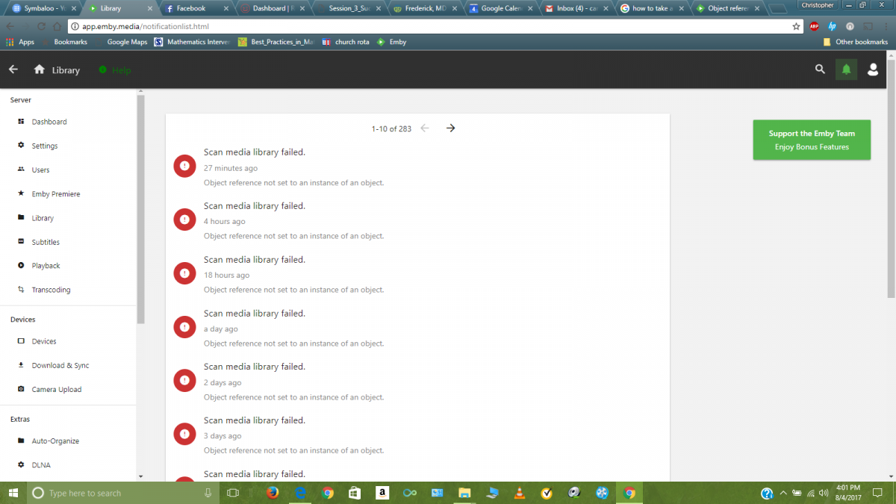Open File Explorer from the taskbar
Viewport: 896px width, 504px height.
[464, 493]
